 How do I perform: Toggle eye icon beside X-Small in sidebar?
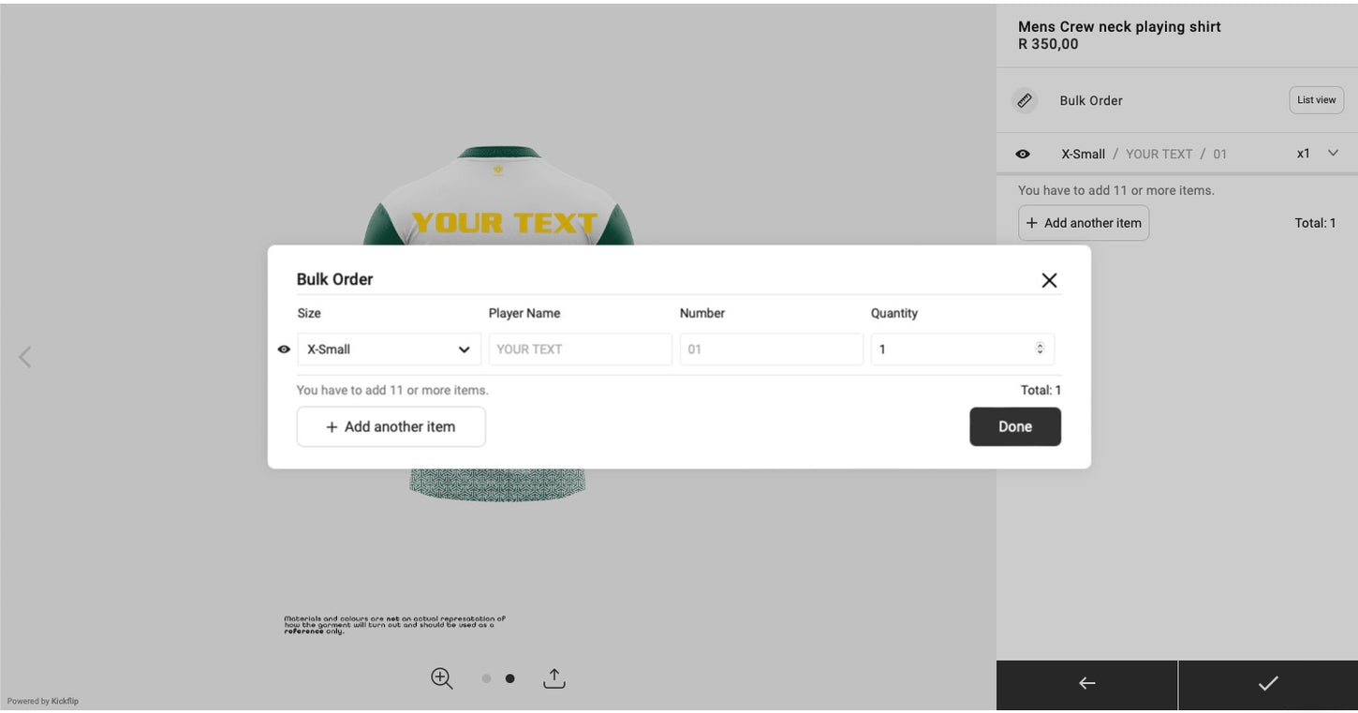tap(1023, 154)
